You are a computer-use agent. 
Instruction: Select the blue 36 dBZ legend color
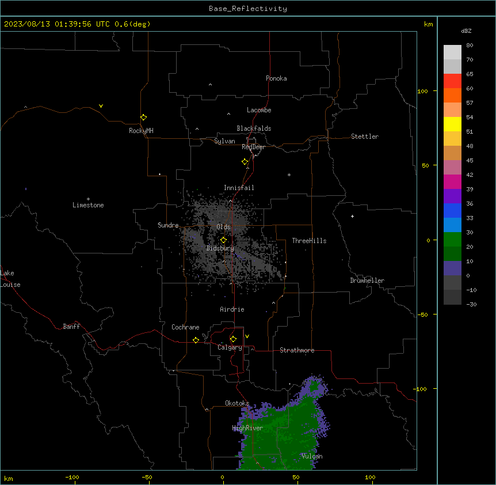pyautogui.click(x=452, y=210)
